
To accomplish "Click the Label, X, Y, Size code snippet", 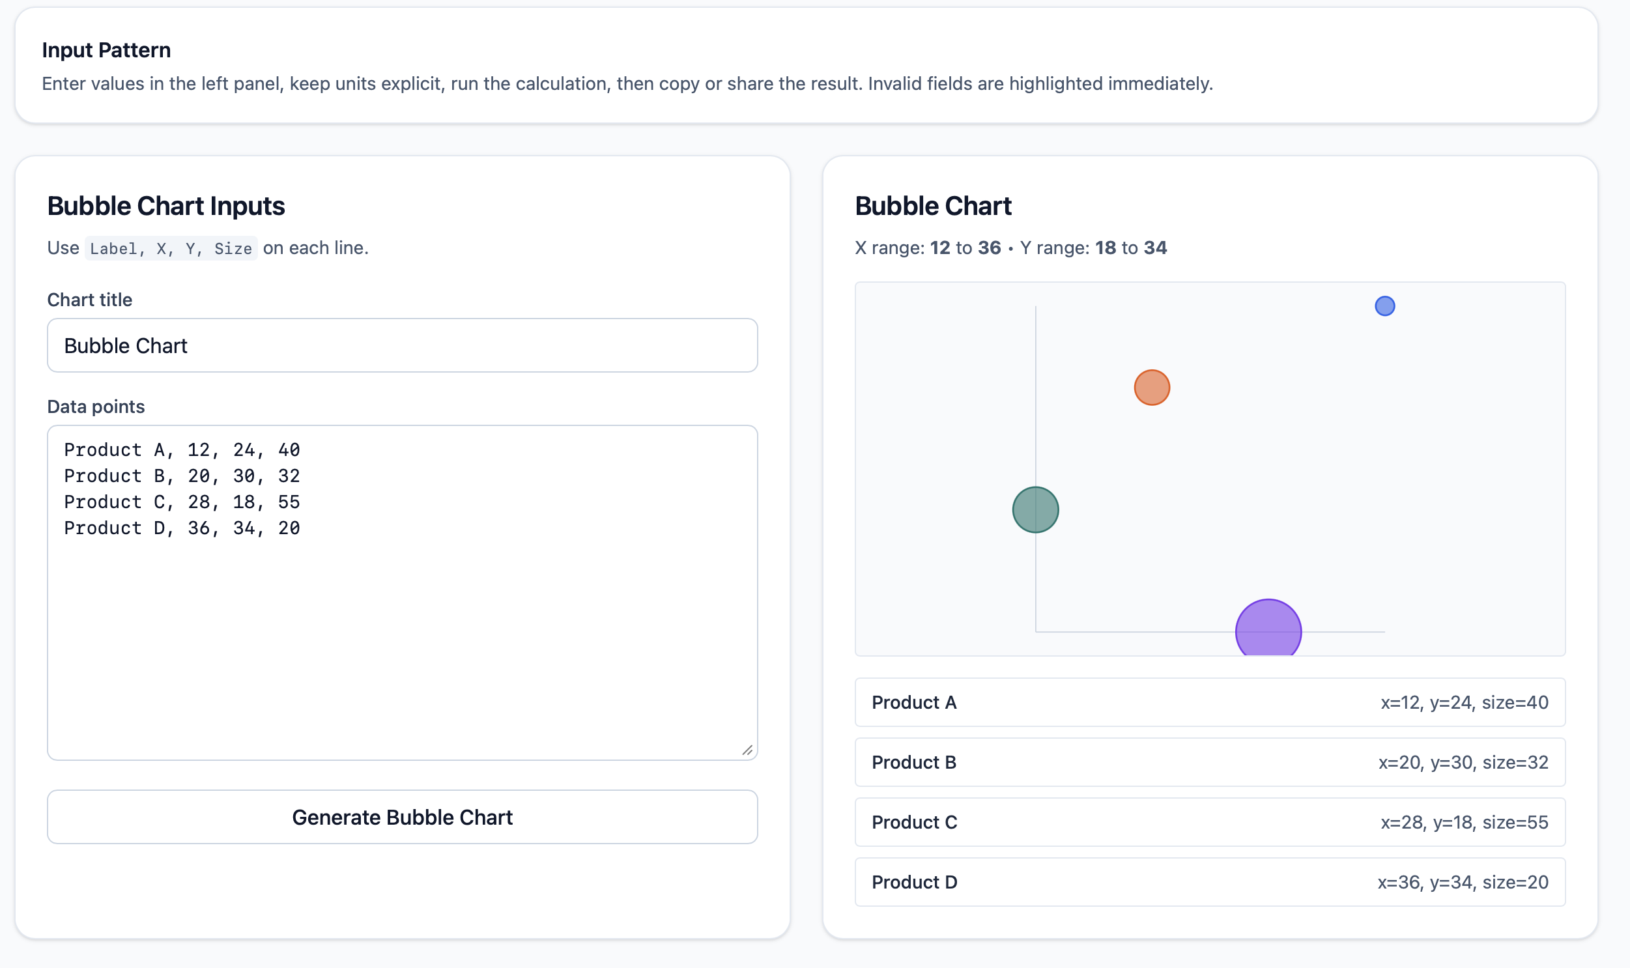I will 170,248.
